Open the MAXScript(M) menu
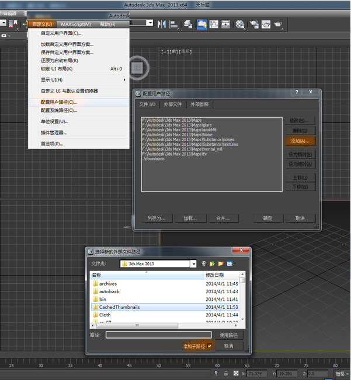The height and width of the screenshot is (380, 351). [x=76, y=24]
